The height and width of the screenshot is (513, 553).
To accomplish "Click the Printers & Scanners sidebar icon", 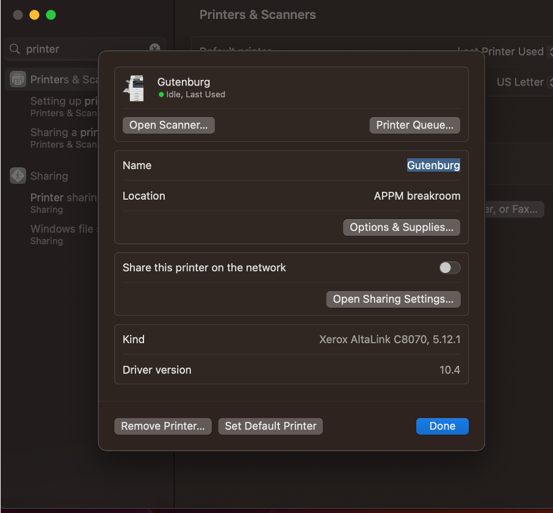I will pyautogui.click(x=18, y=79).
